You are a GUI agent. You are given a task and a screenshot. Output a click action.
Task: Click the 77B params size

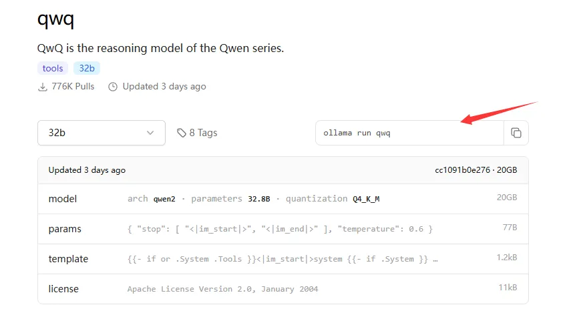(x=510, y=227)
